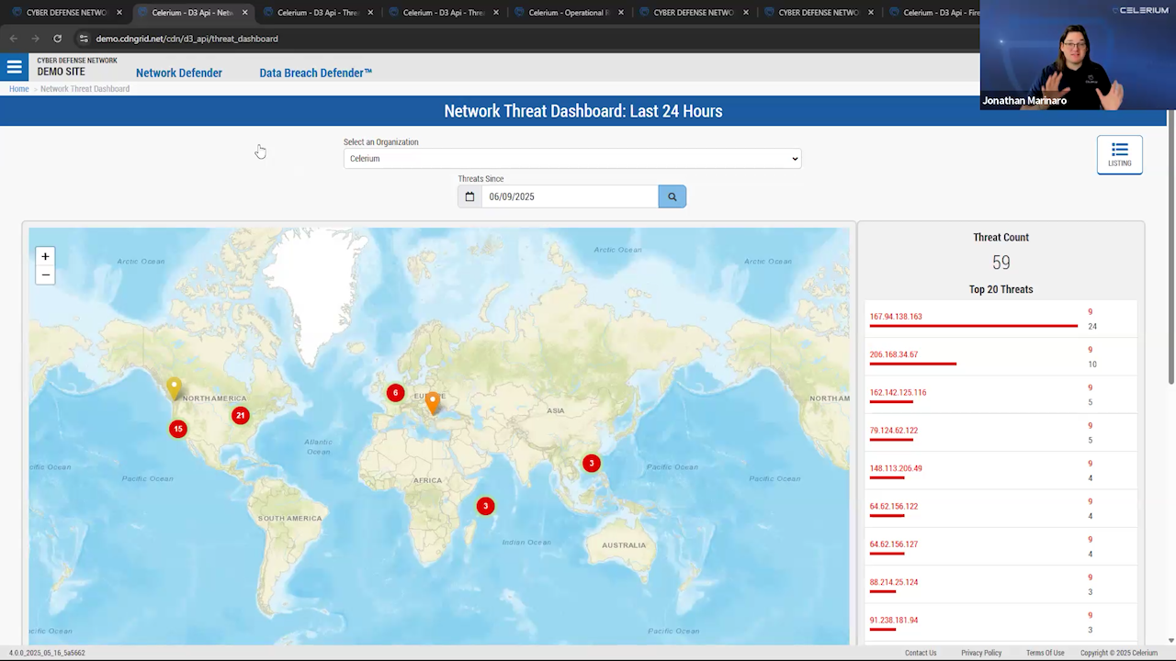Click the LISTING view icon button
Viewport: 1176px width, 661px height.
tap(1119, 154)
